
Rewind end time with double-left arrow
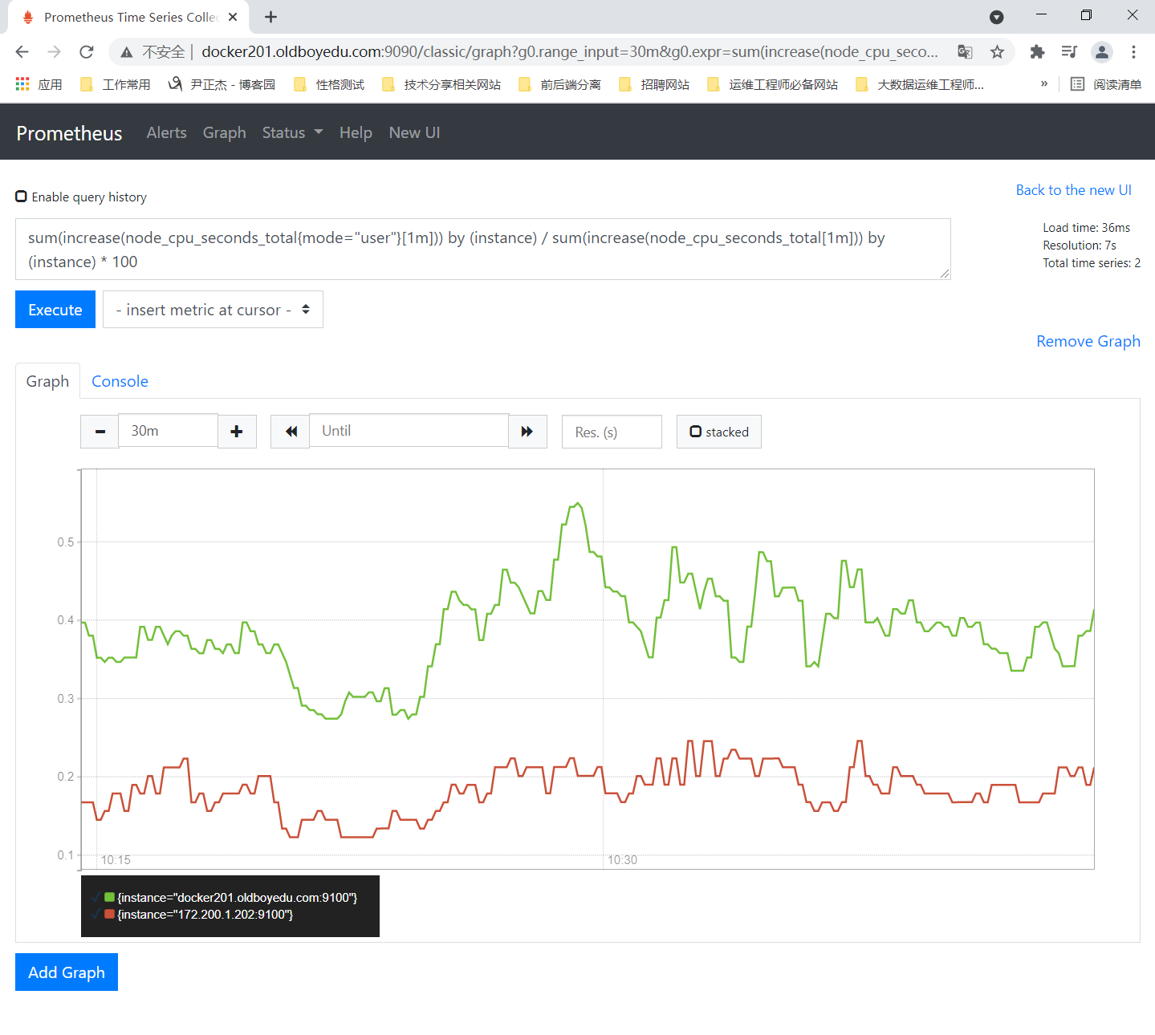coord(291,432)
